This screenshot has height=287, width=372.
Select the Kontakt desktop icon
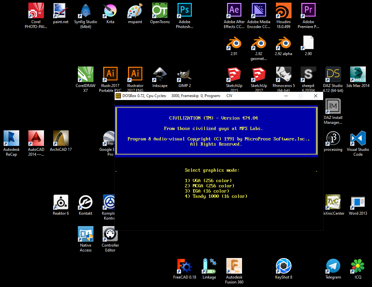(x=86, y=202)
